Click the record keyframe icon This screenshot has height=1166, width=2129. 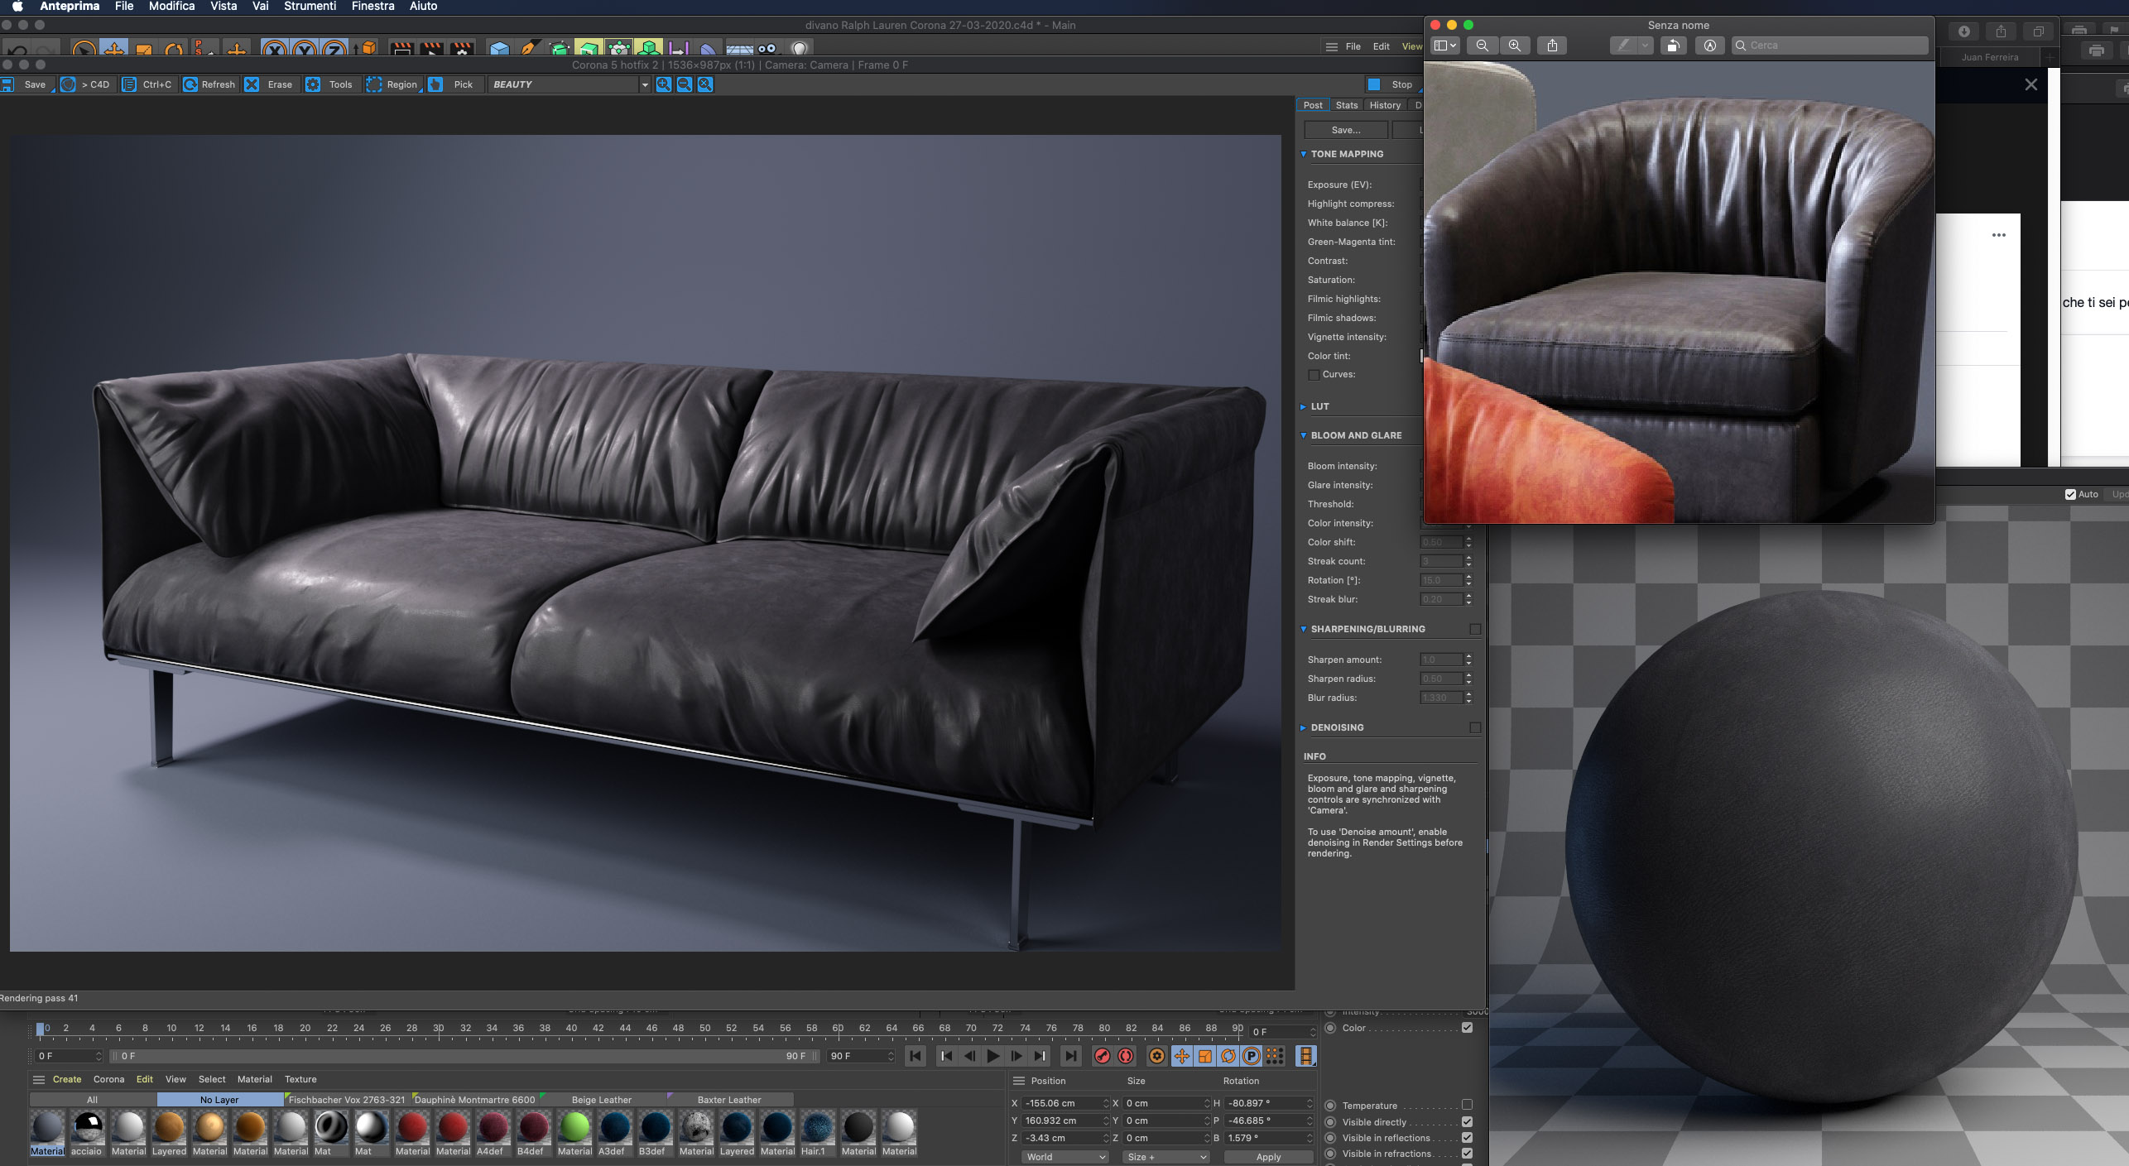(x=1102, y=1056)
